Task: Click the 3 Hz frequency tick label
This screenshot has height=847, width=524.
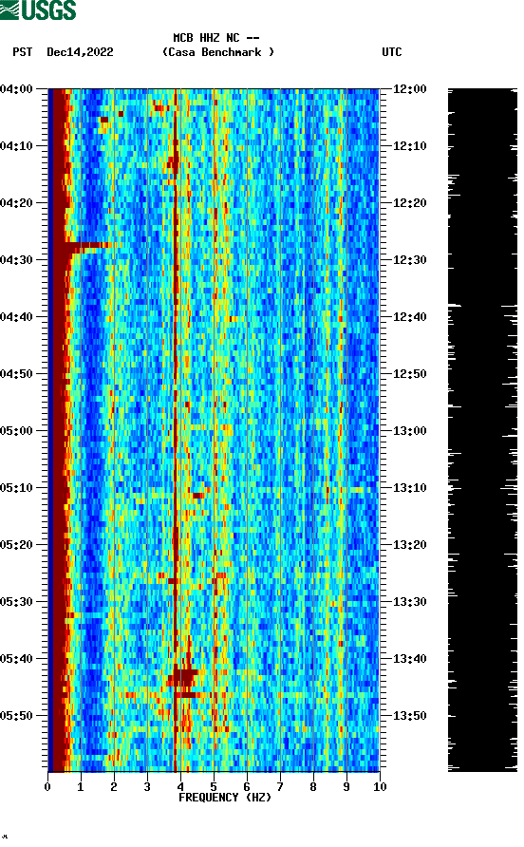Action: click(x=147, y=787)
